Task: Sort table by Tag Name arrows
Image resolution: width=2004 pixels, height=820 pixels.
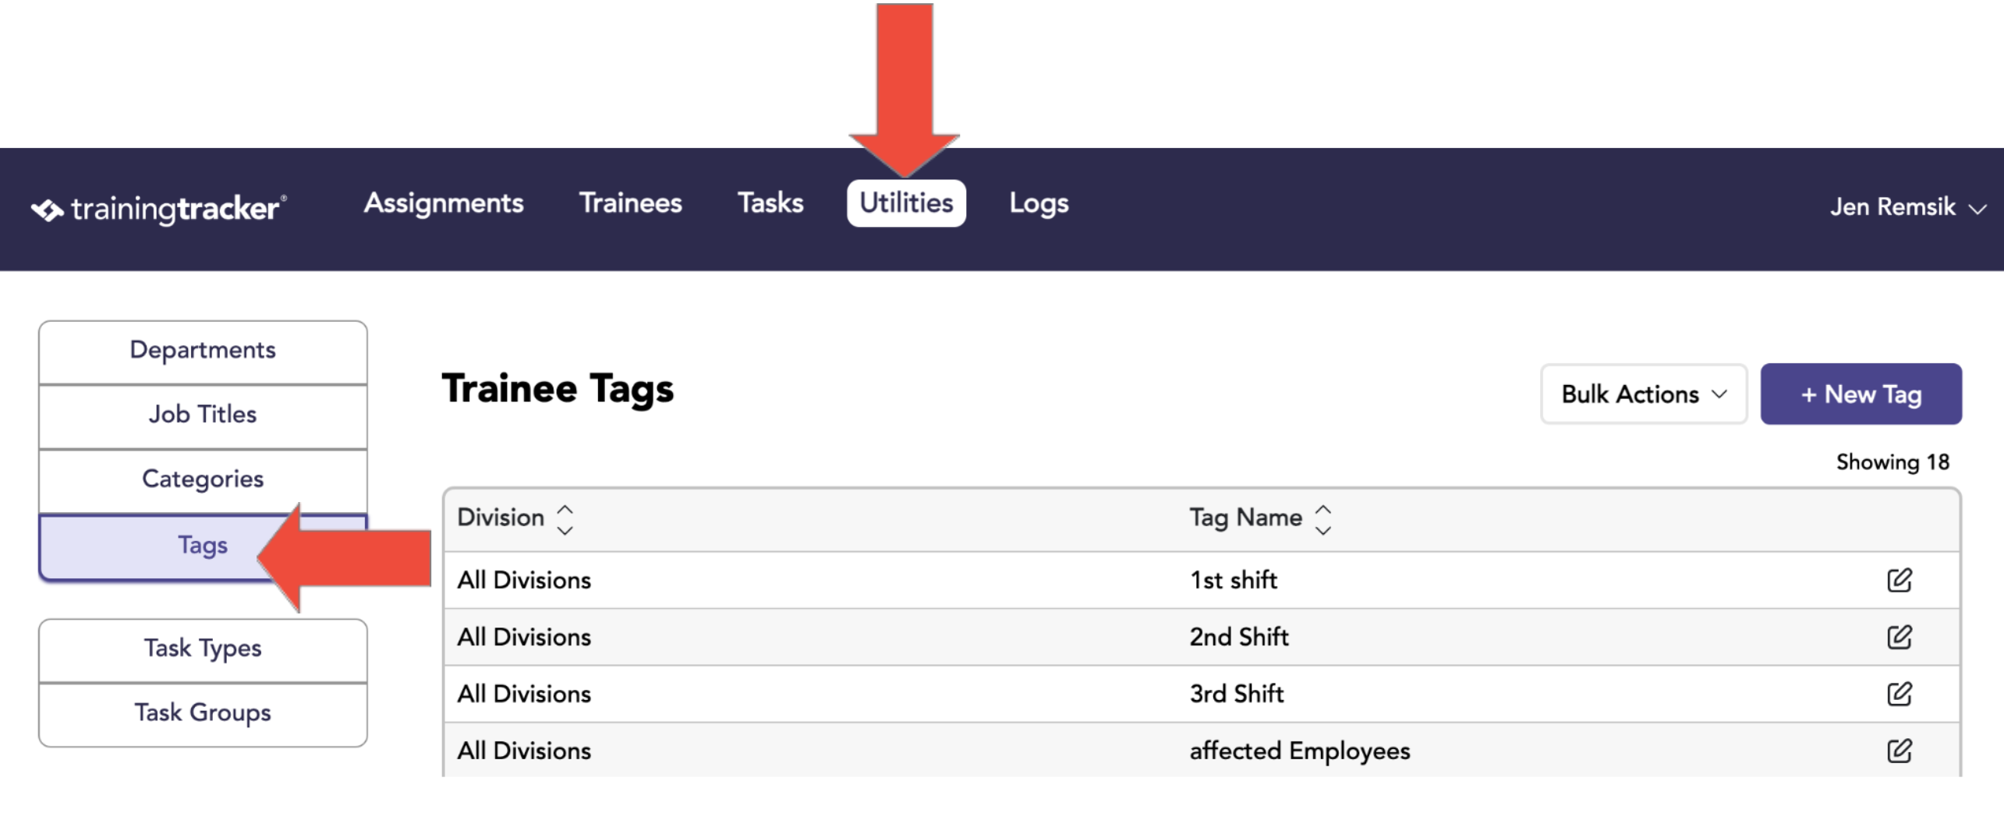Action: tap(1323, 519)
